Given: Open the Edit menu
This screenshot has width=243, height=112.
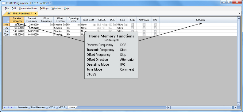Looking at the screenshot, I should coord(14,8).
